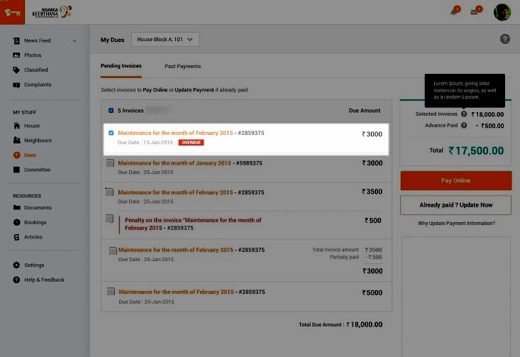Open the notifications bell icon
The height and width of the screenshot is (357, 520).
tap(454, 12)
